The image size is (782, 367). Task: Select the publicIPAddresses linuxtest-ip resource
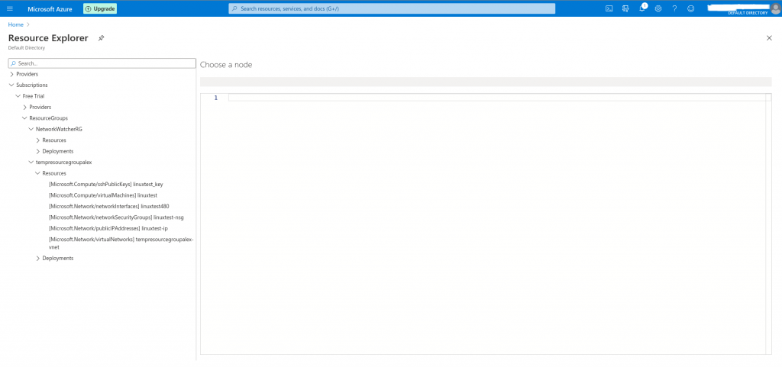[x=108, y=228]
